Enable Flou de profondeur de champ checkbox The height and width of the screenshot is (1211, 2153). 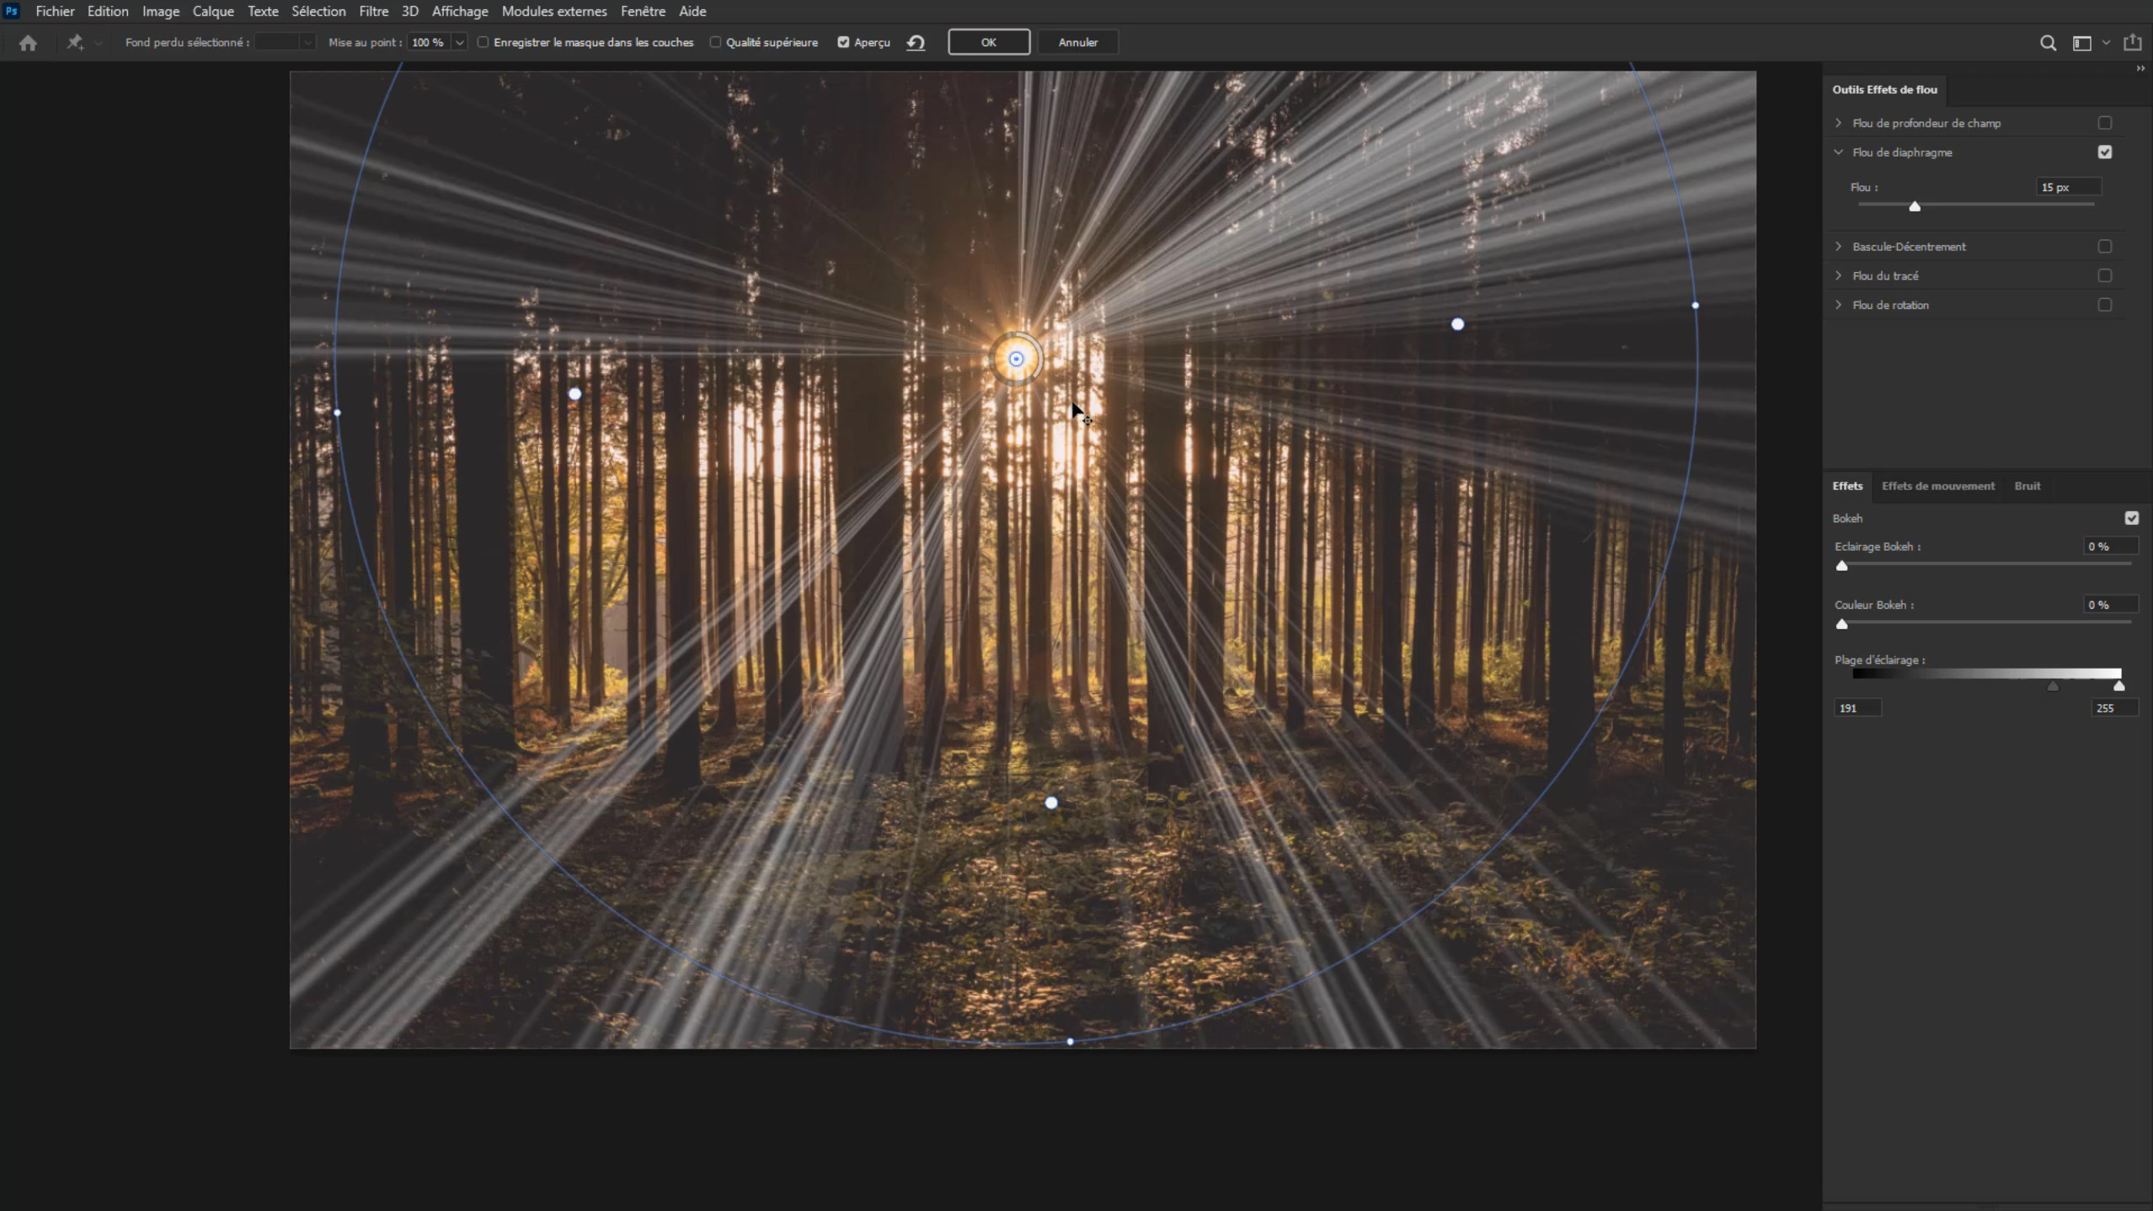click(2105, 123)
